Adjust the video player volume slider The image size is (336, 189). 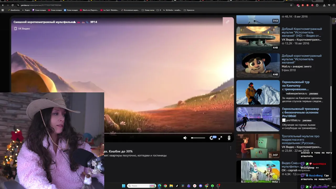[198, 138]
